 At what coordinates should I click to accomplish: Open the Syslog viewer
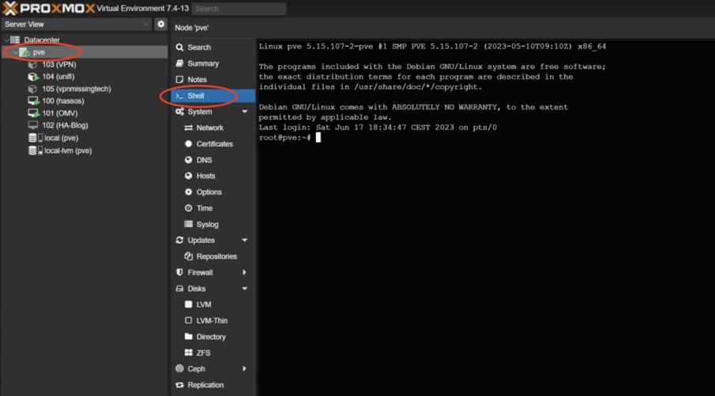click(x=207, y=225)
